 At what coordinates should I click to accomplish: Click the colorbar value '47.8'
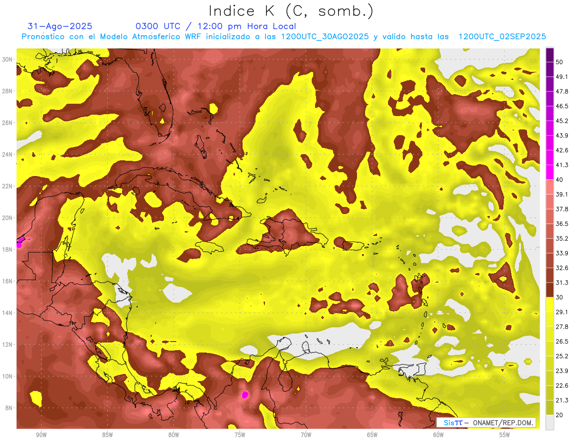point(562,91)
